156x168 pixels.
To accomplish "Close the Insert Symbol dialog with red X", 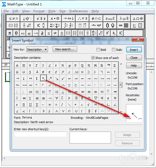I will pyautogui.click(x=138, y=39).
